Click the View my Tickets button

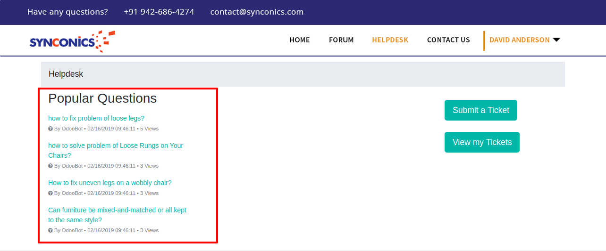482,142
